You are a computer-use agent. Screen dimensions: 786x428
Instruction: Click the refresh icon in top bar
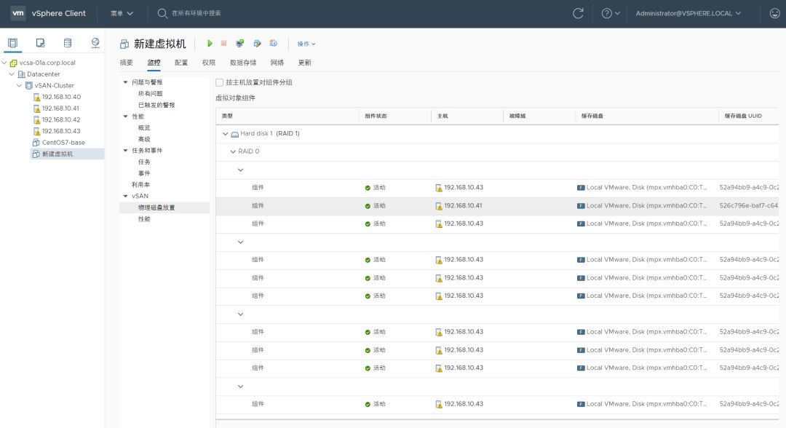[x=578, y=14]
